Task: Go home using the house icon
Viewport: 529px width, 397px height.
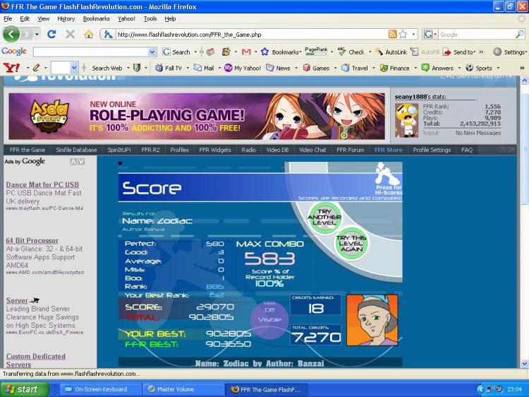Action: point(88,34)
